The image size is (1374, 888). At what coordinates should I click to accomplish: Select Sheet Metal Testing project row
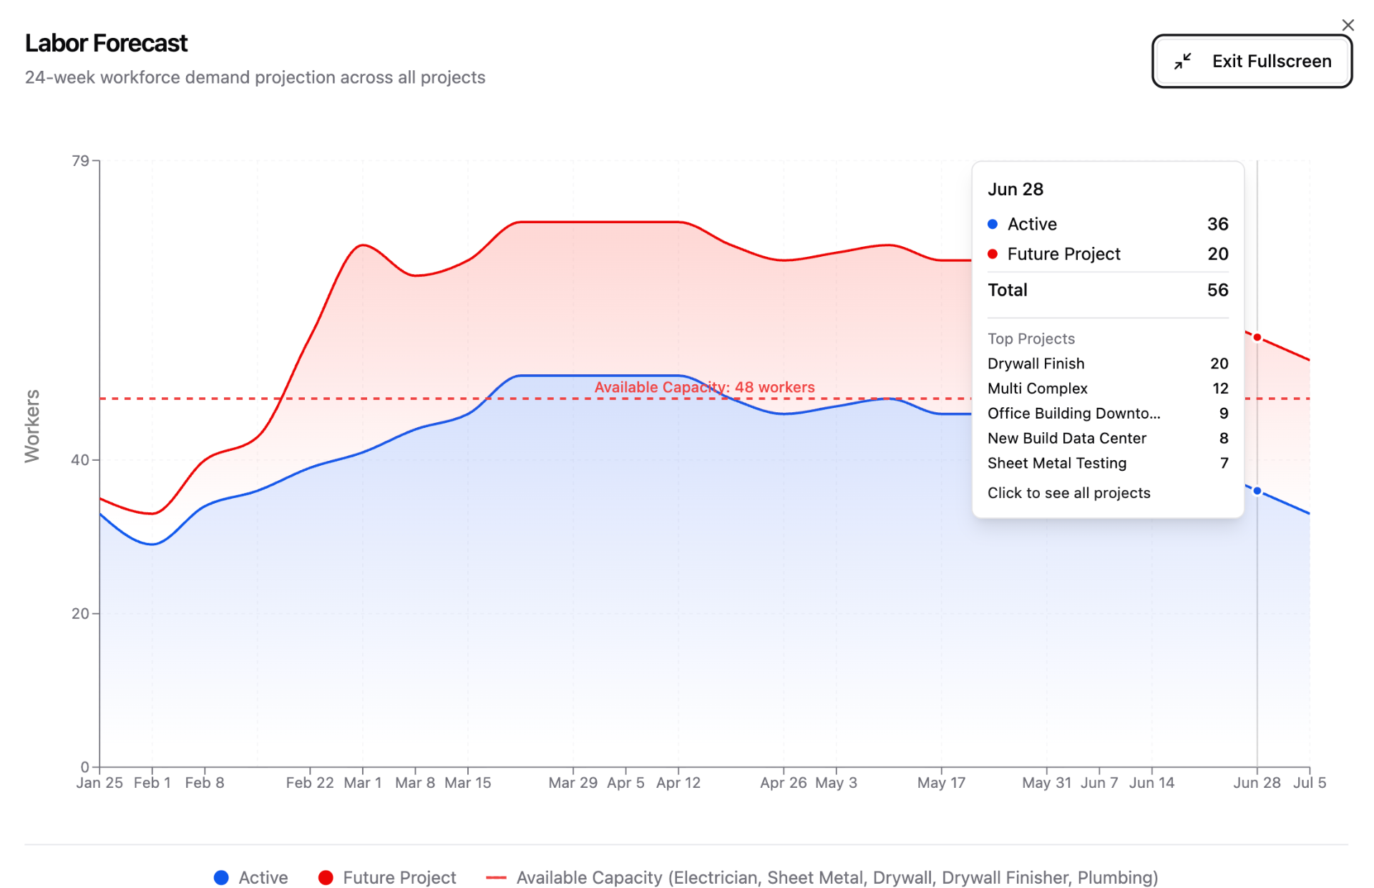pyautogui.click(x=1108, y=463)
